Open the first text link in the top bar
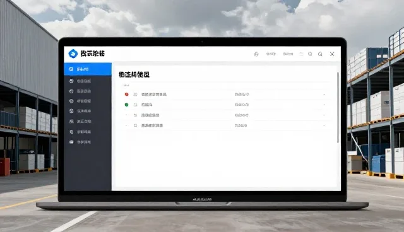This screenshot has width=404, height=232. [271, 54]
